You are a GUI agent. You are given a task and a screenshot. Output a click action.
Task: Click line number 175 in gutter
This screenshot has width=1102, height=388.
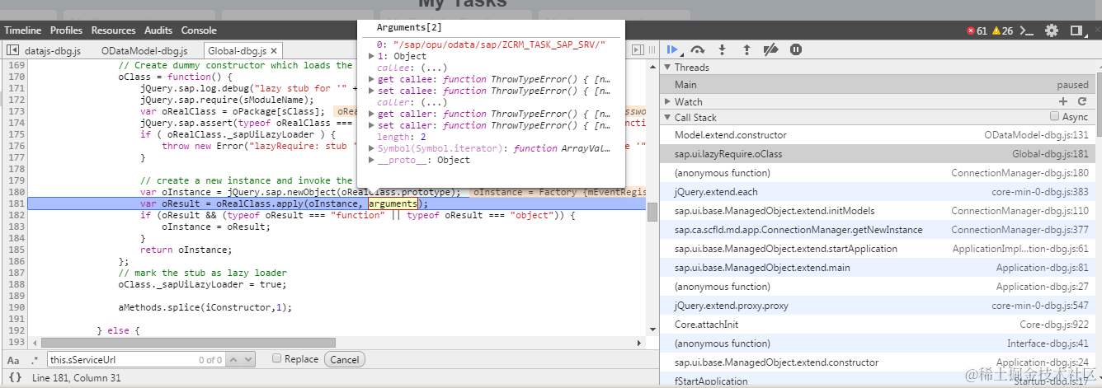[16, 134]
